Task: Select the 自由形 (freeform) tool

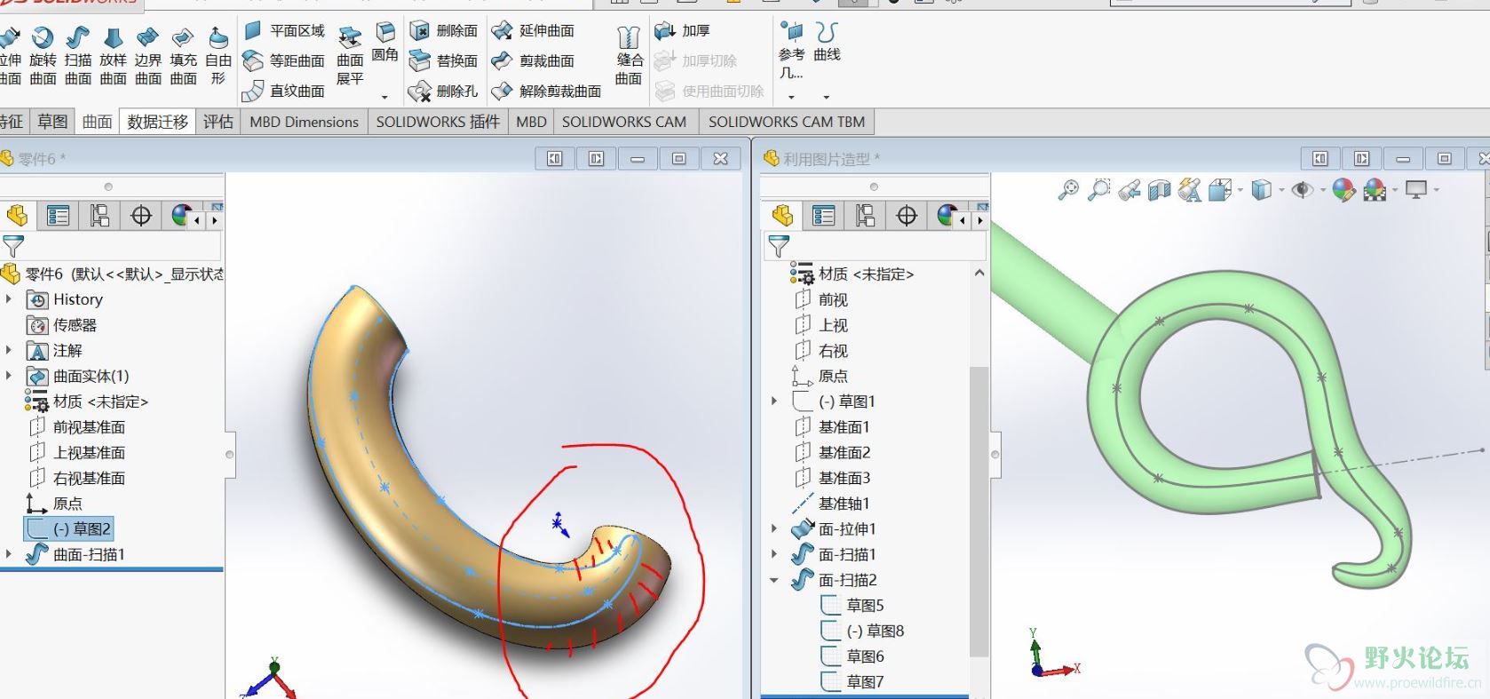Action: (218, 56)
